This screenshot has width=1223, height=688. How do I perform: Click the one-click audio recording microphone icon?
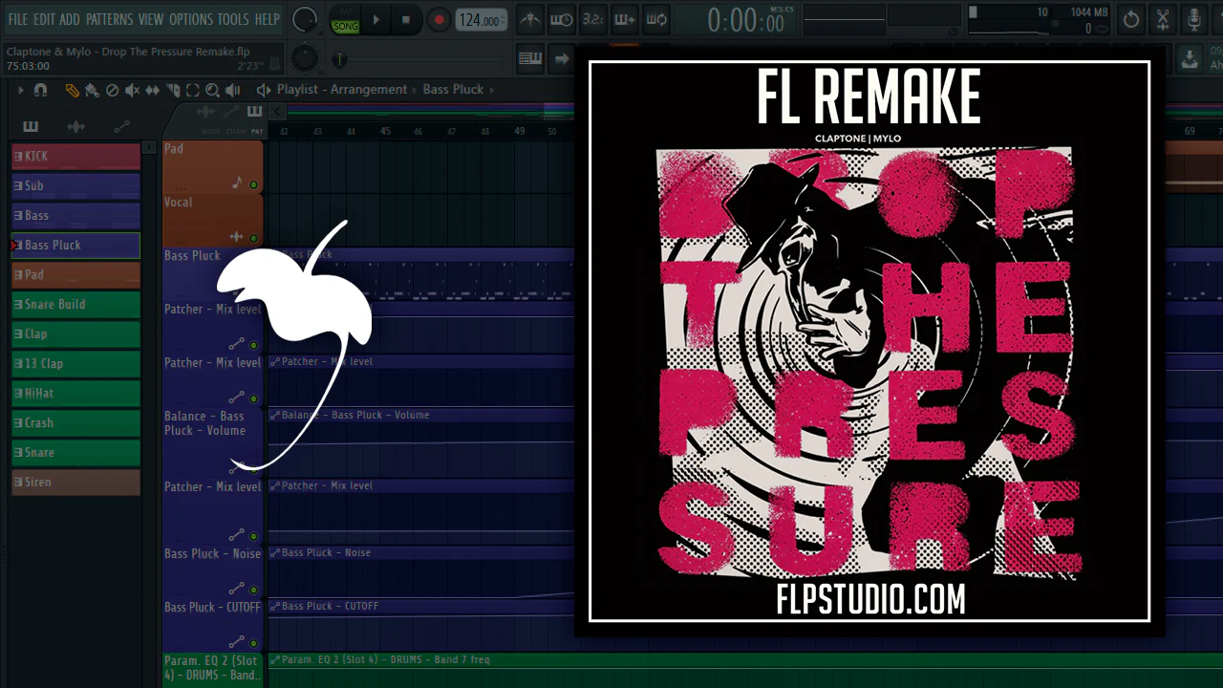[1193, 19]
